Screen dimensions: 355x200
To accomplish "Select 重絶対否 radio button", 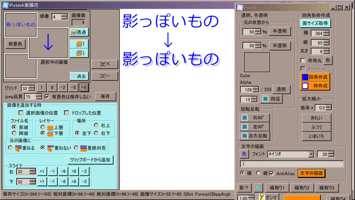I will point(76,148).
